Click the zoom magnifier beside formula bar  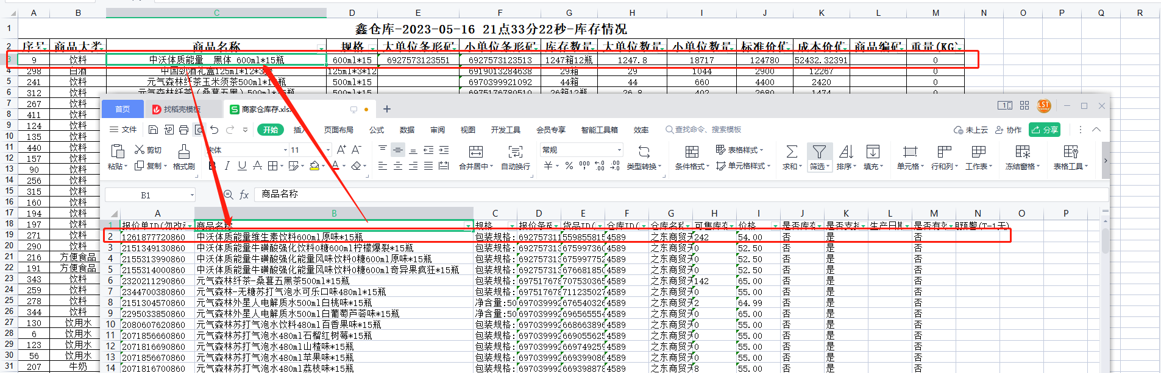pyautogui.click(x=229, y=195)
